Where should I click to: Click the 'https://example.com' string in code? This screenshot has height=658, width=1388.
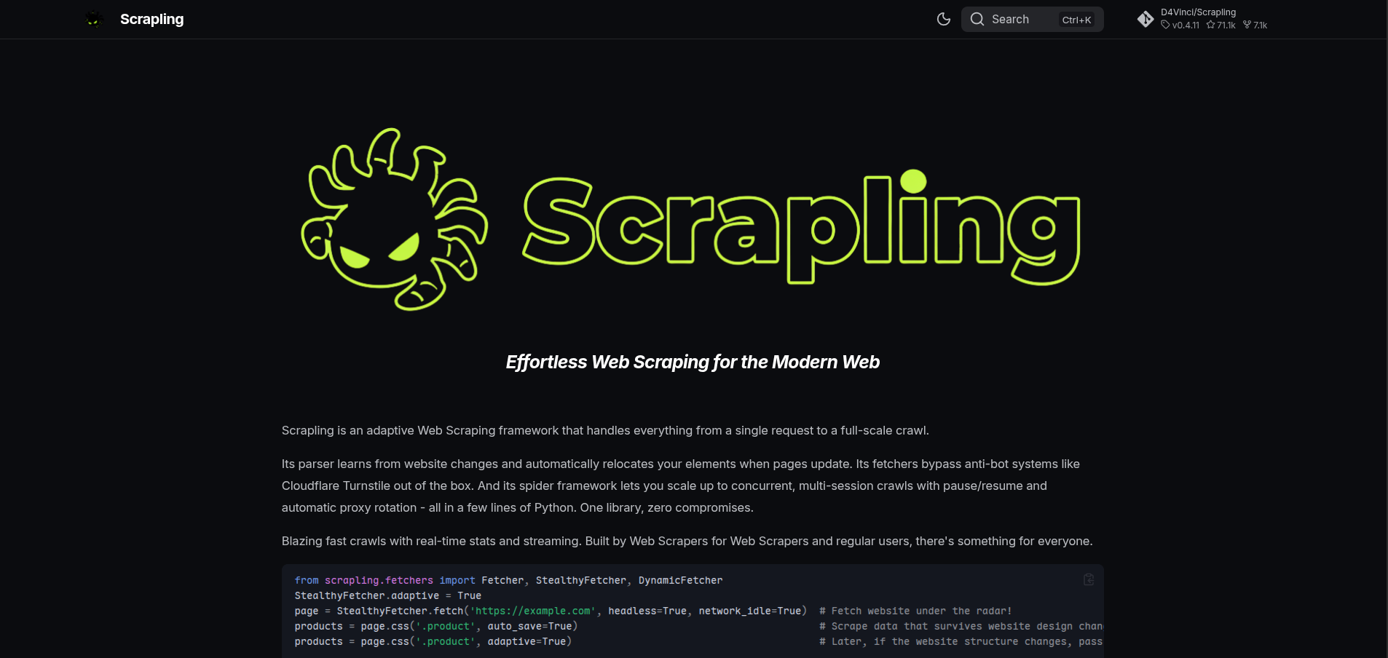click(x=533, y=611)
